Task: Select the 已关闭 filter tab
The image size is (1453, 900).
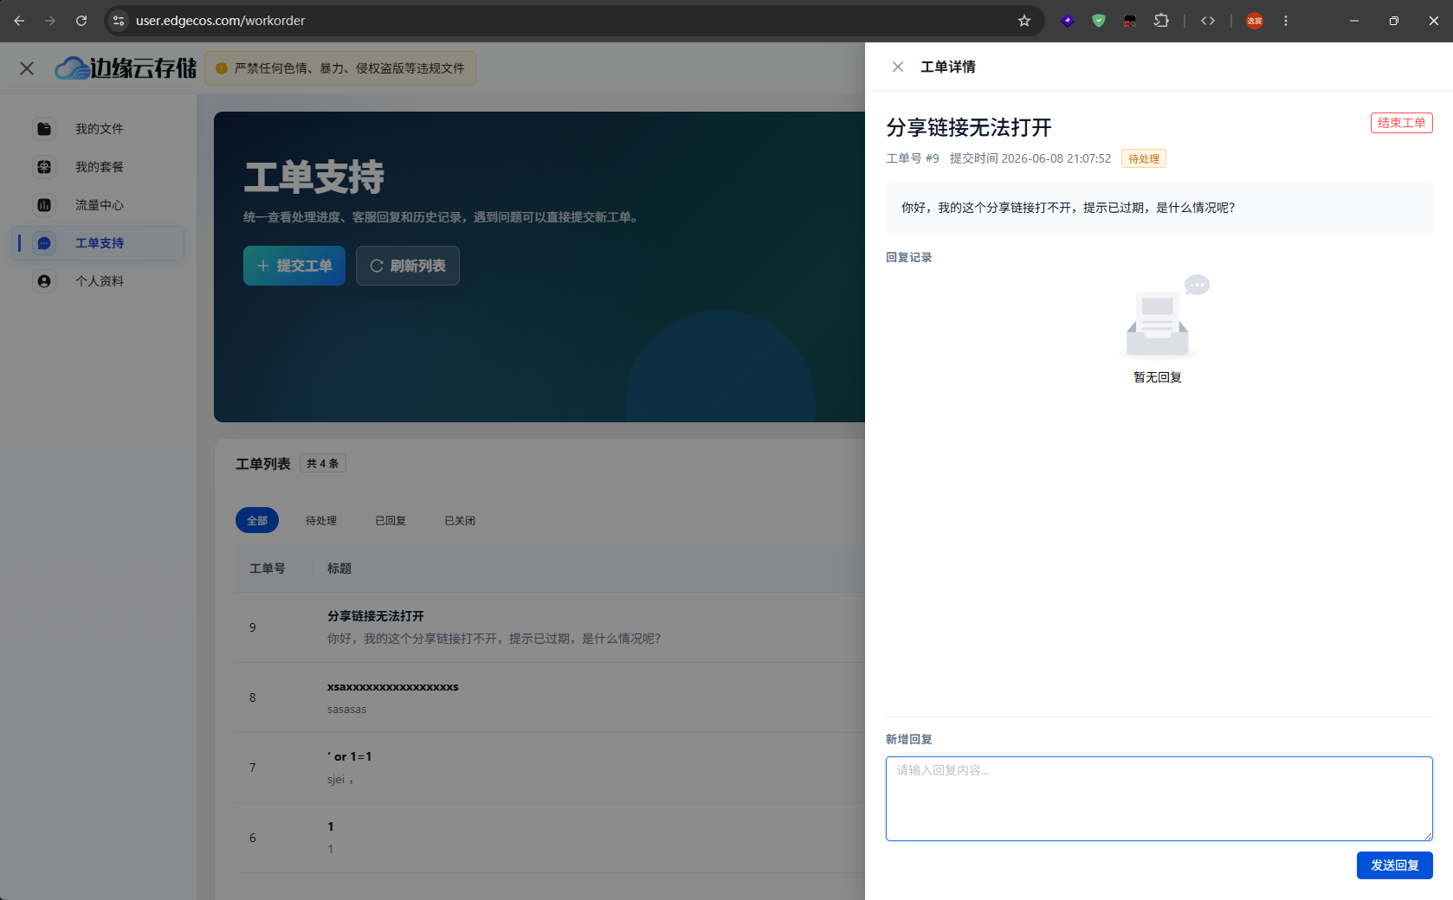Action: [x=460, y=520]
